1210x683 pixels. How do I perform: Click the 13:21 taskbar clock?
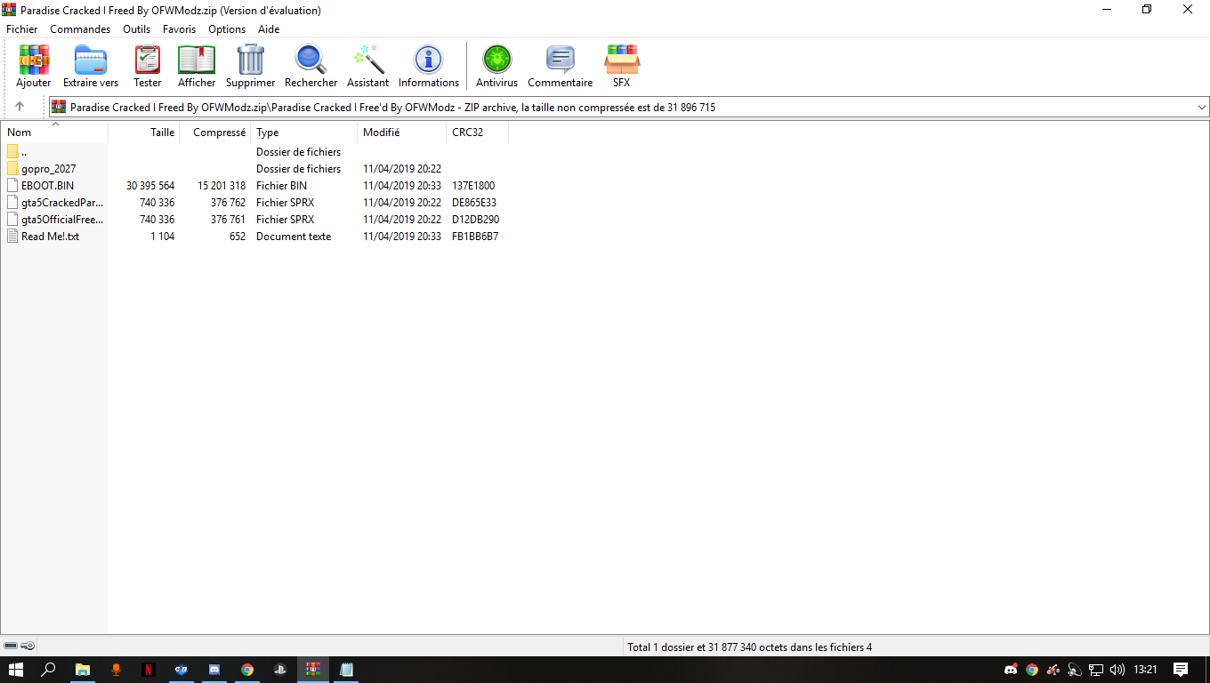[x=1146, y=670]
